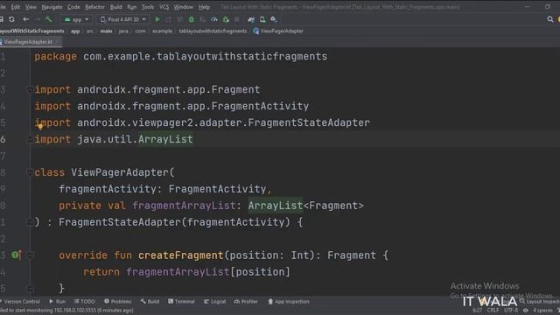Open the View menu
This screenshot has height=315, width=560.
point(31,7)
